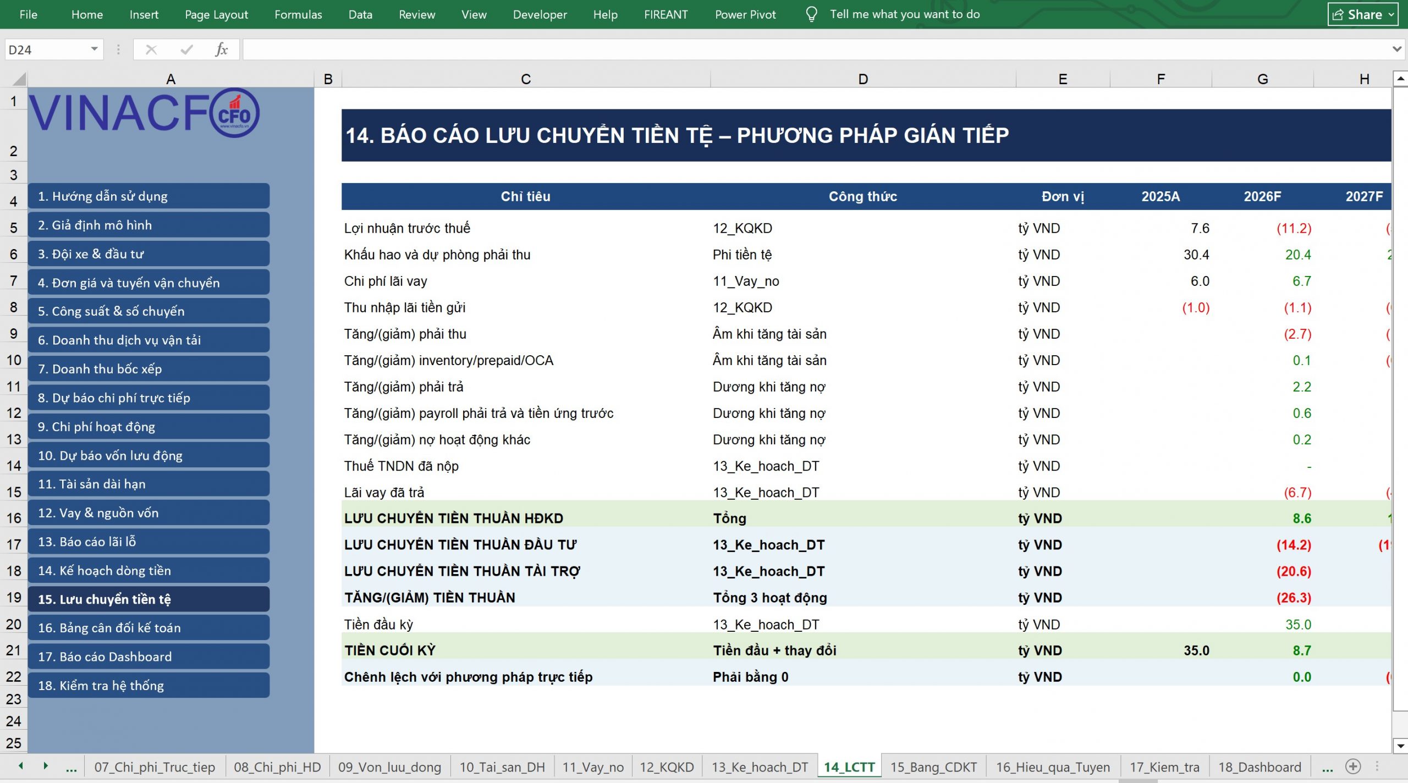Switch to sheet 07_Chi_phi_Truc_tiep
Image resolution: width=1408 pixels, height=783 pixels.
tap(155, 767)
